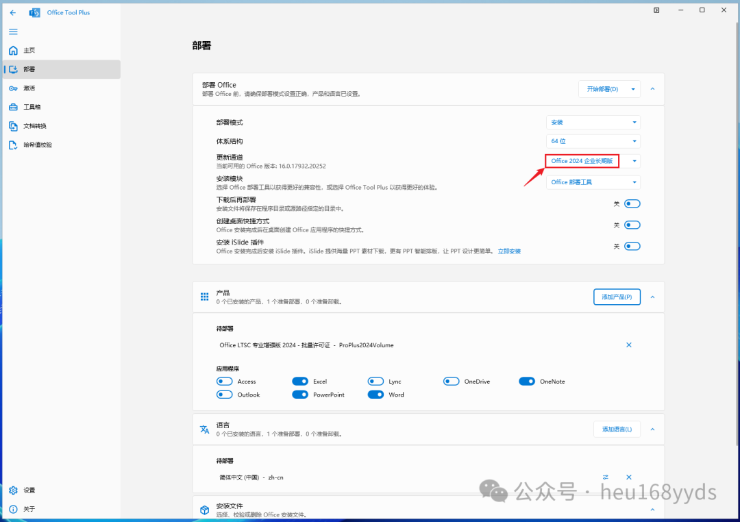Image resolution: width=740 pixels, height=522 pixels.
Task: Toggle the hamburger navigation menu
Action: pos(13,32)
